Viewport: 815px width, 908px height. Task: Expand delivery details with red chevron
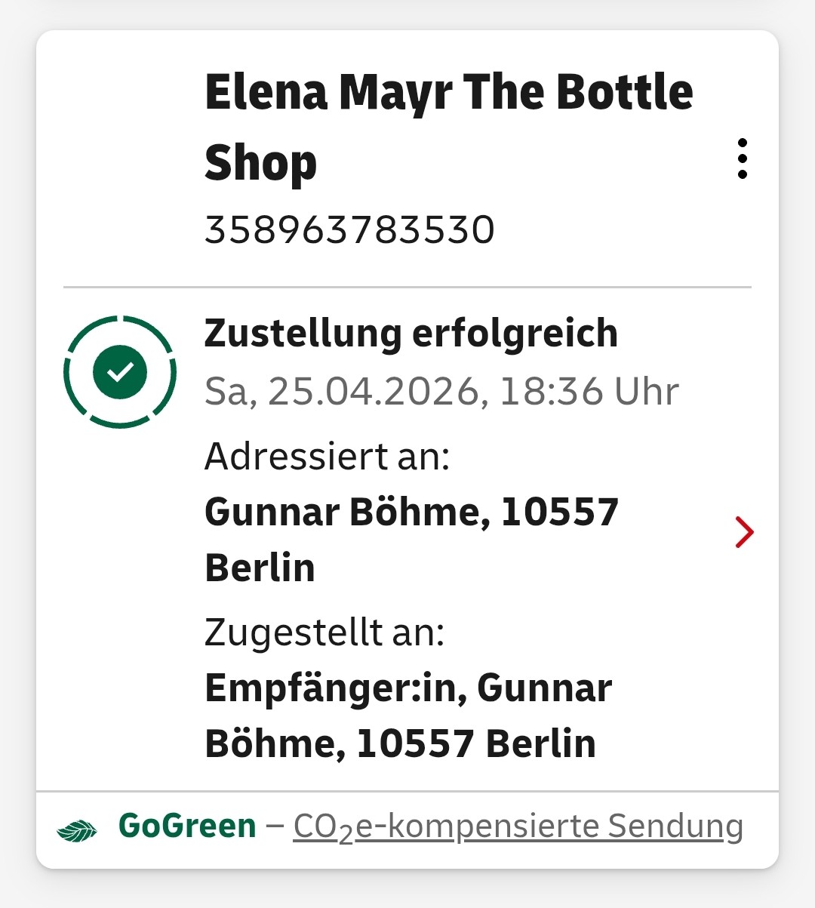coord(744,532)
